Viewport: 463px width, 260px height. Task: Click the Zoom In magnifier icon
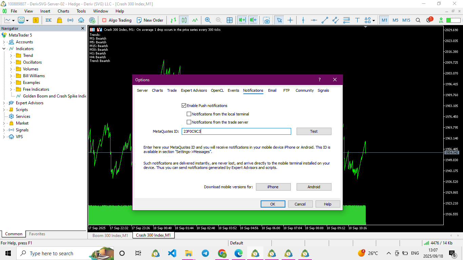(208, 20)
